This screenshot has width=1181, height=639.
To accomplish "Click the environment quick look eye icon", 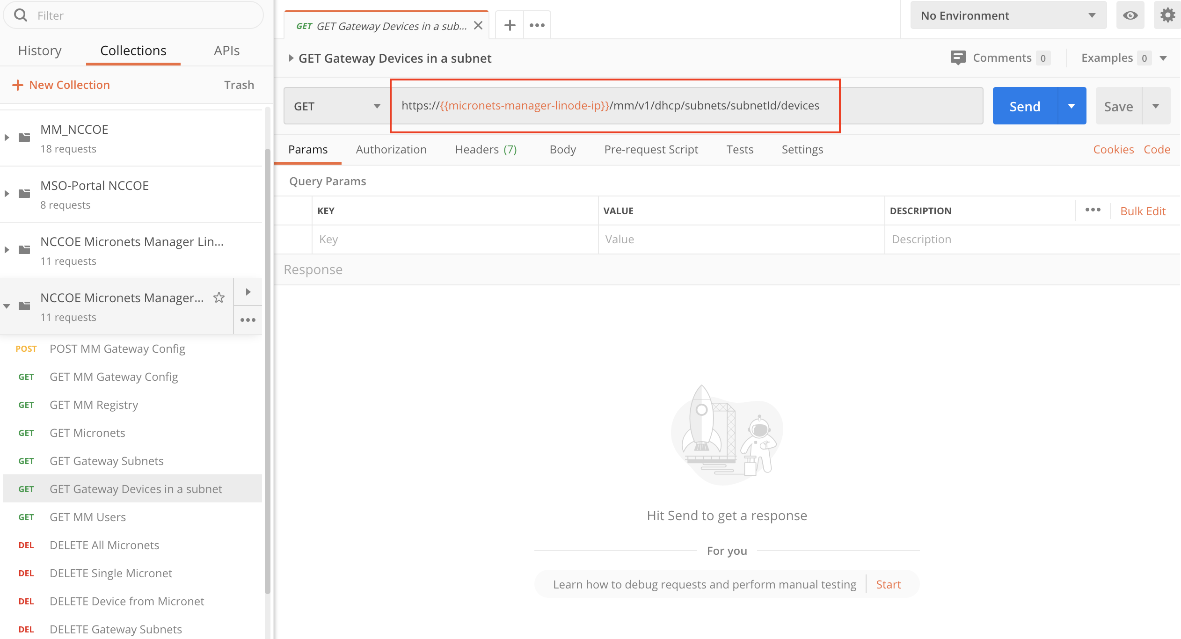I will coord(1130,15).
